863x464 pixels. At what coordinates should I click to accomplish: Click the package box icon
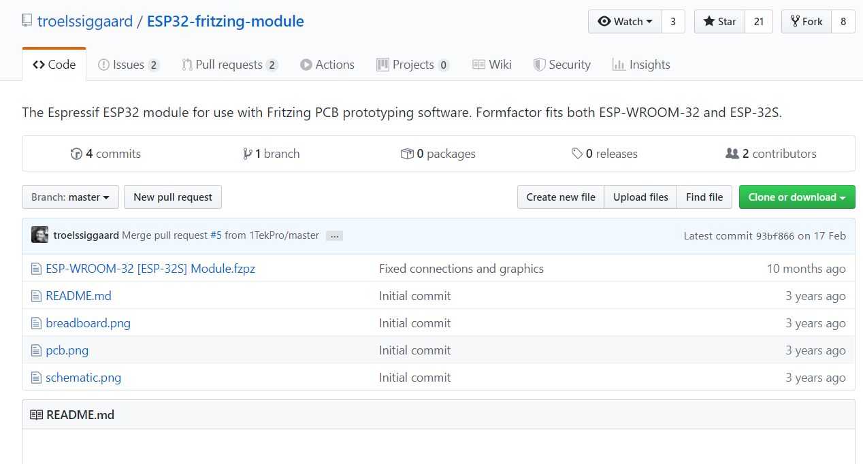tap(407, 154)
